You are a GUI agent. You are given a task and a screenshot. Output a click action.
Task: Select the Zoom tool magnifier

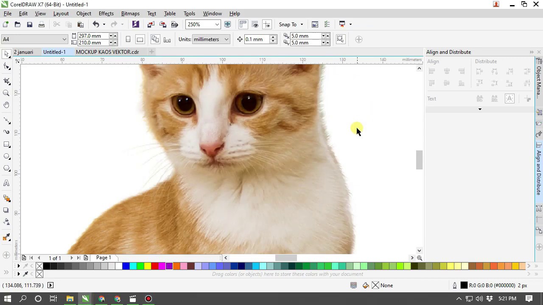point(6,93)
